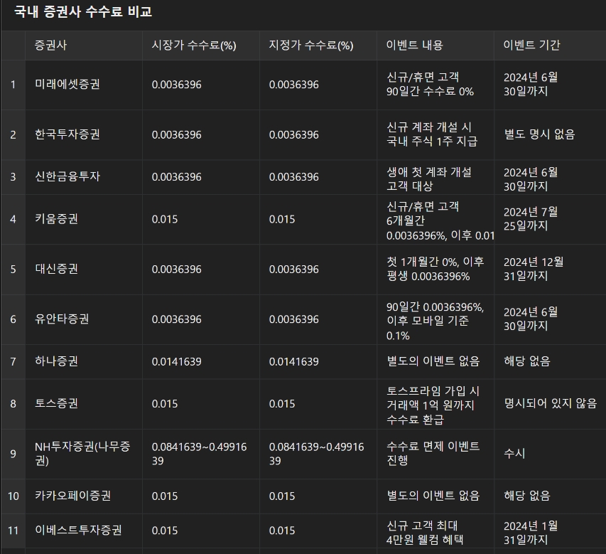The height and width of the screenshot is (554, 606).
Task: Click 첫 1개월간 0% event cell
Action: (x=435, y=269)
